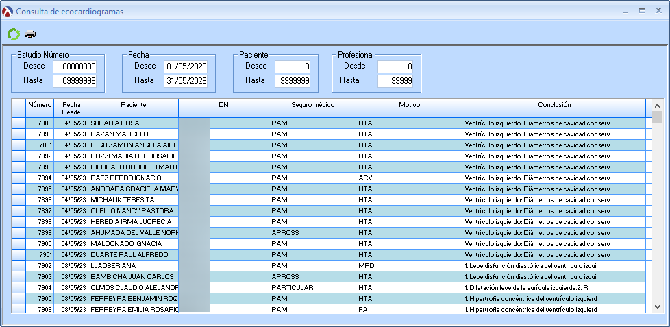Click the application logo in title bar
Viewport: 670px width, 327px height.
pyautogui.click(x=8, y=12)
